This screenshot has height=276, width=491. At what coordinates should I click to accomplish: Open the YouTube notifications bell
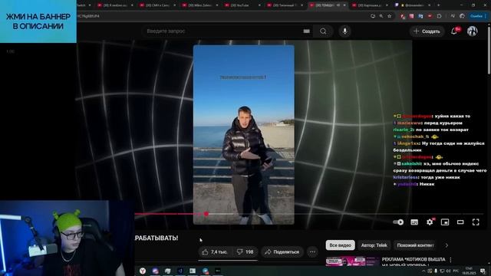point(454,31)
